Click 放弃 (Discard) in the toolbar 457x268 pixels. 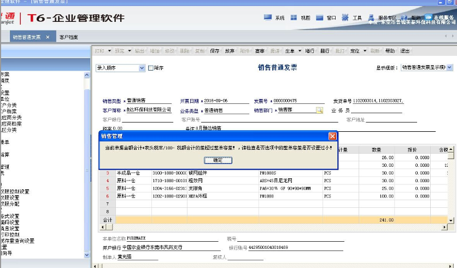pos(230,51)
